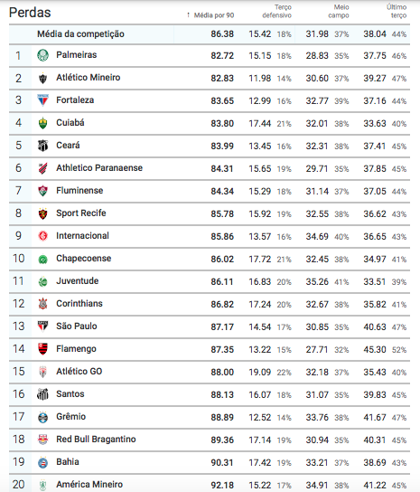Click the Cuiabá team crest
The image size is (420, 492).
coord(43,123)
